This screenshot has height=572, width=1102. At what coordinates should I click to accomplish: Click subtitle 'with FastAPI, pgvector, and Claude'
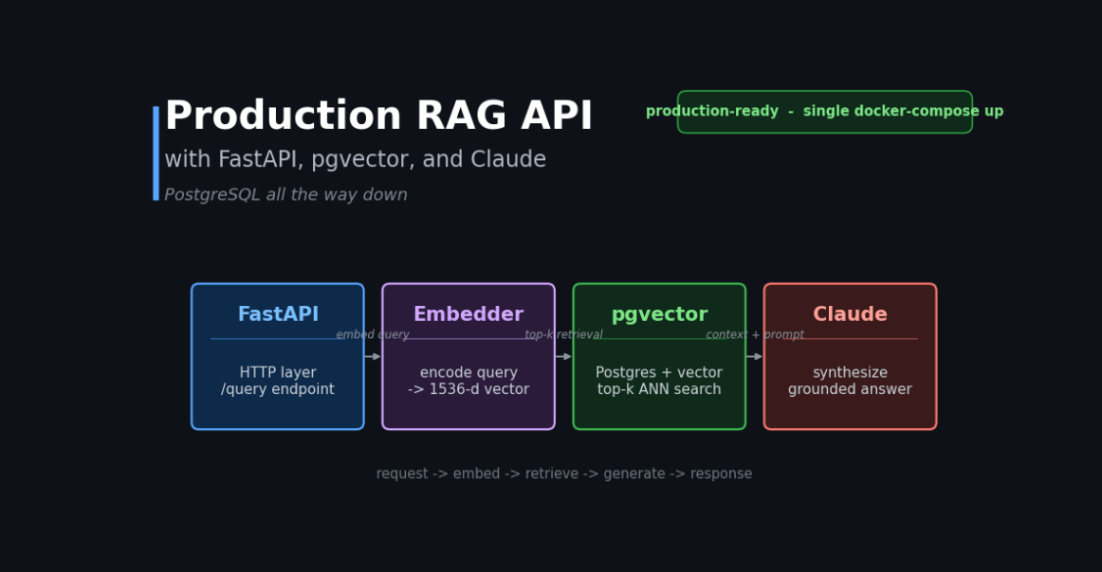(355, 160)
